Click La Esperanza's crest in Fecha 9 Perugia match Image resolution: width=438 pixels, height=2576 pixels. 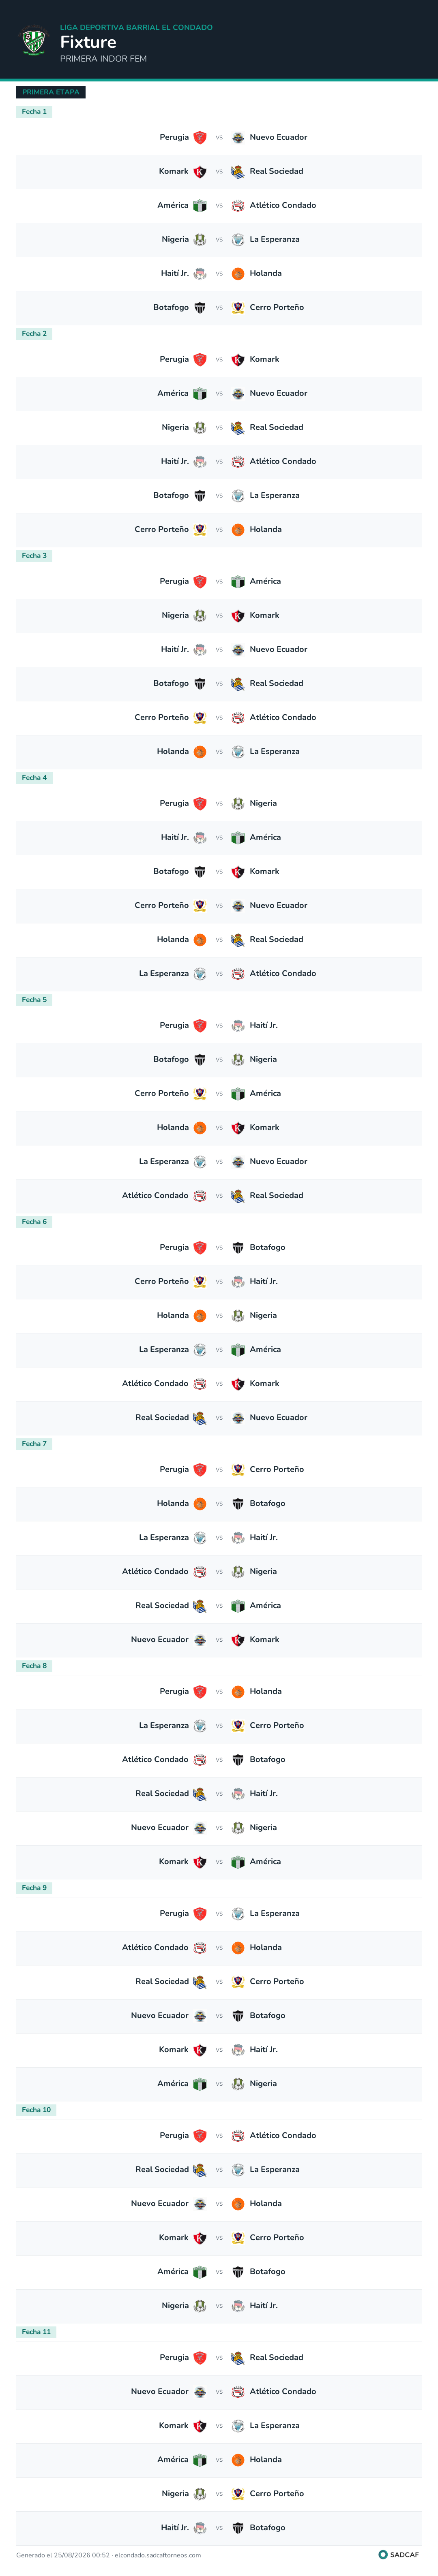point(238,1913)
